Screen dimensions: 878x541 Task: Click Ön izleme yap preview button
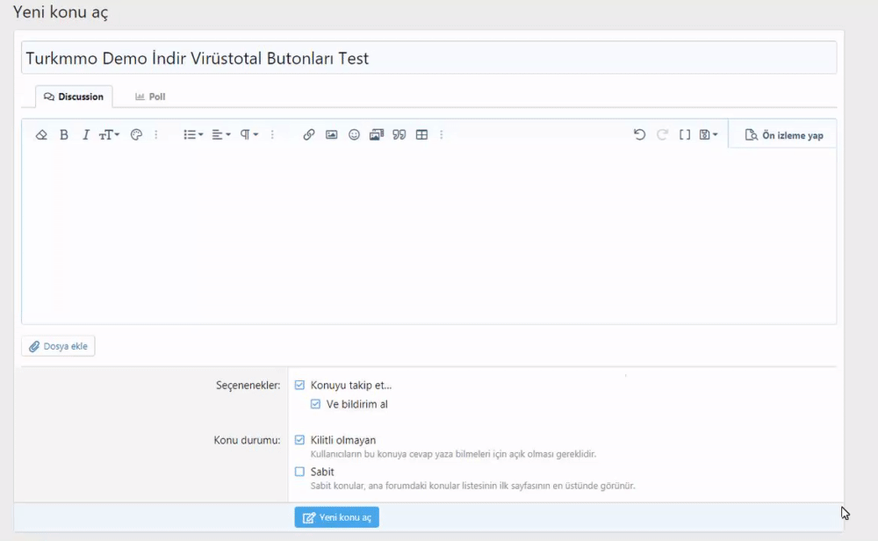783,135
